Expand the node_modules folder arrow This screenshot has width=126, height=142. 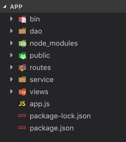pyautogui.click(x=12, y=43)
